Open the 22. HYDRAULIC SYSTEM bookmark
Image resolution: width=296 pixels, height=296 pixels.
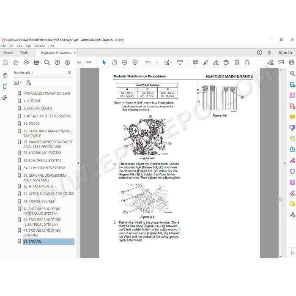pos(42,153)
